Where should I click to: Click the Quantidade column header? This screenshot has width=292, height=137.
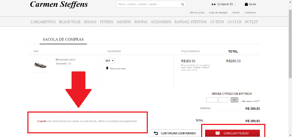[114, 51]
